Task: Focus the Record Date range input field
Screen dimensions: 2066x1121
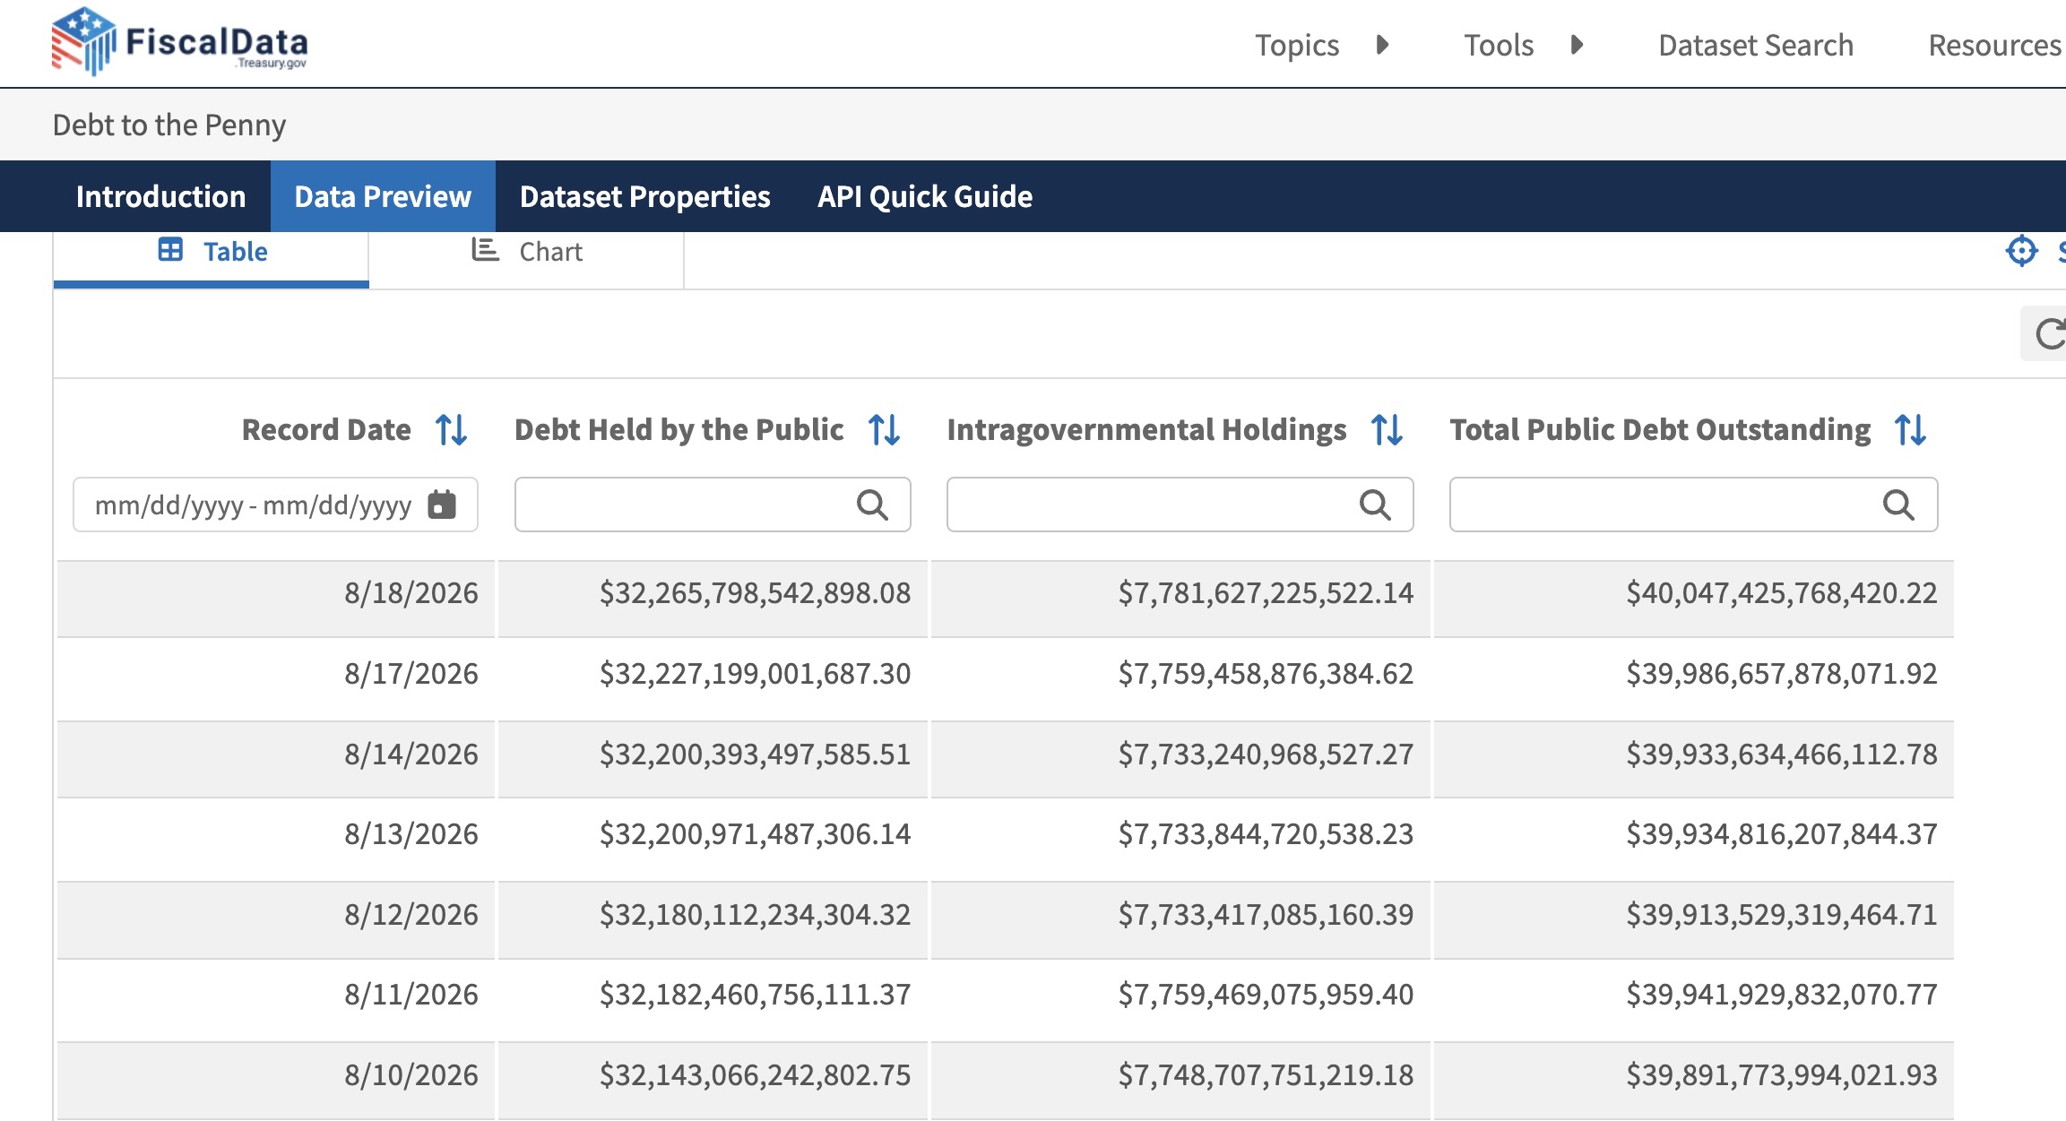Action: click(x=275, y=504)
